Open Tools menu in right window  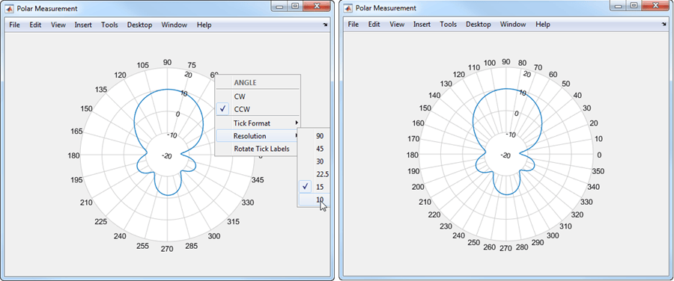(x=449, y=25)
